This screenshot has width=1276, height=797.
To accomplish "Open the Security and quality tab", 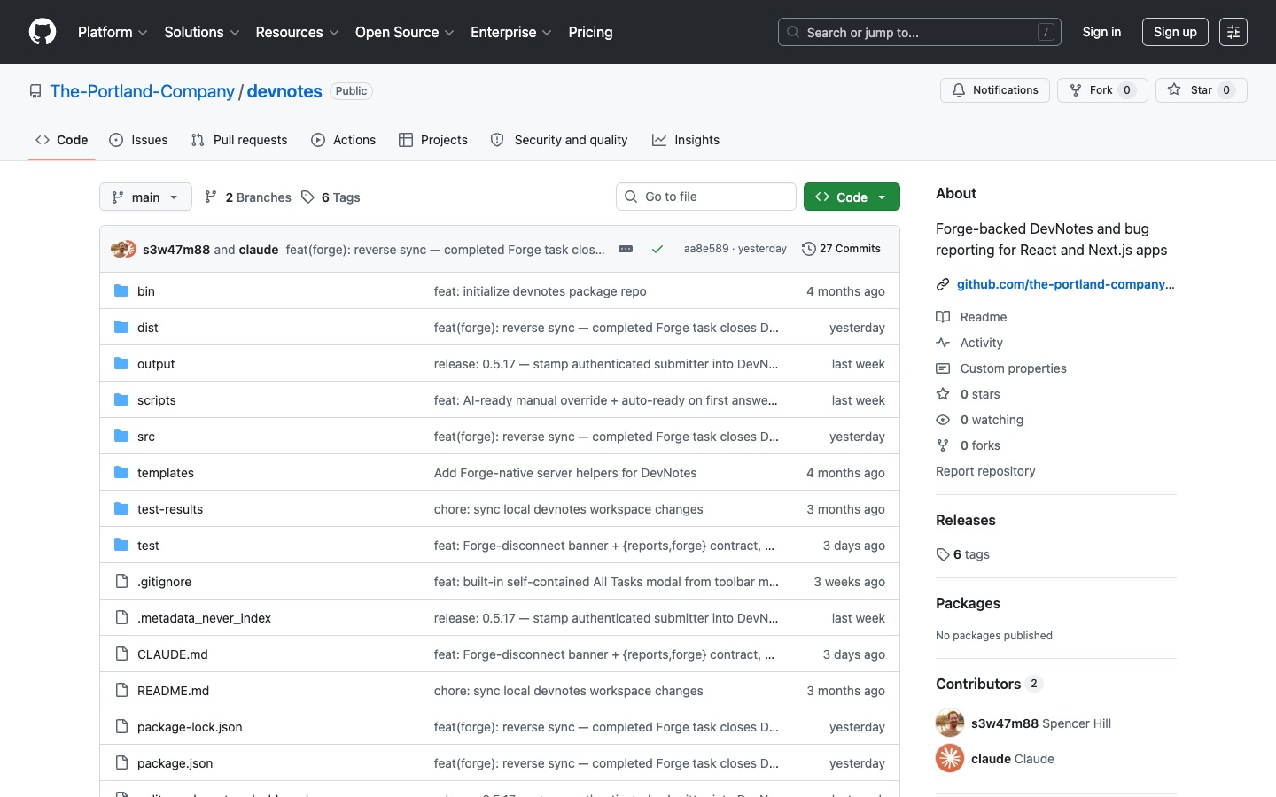I will tap(559, 140).
